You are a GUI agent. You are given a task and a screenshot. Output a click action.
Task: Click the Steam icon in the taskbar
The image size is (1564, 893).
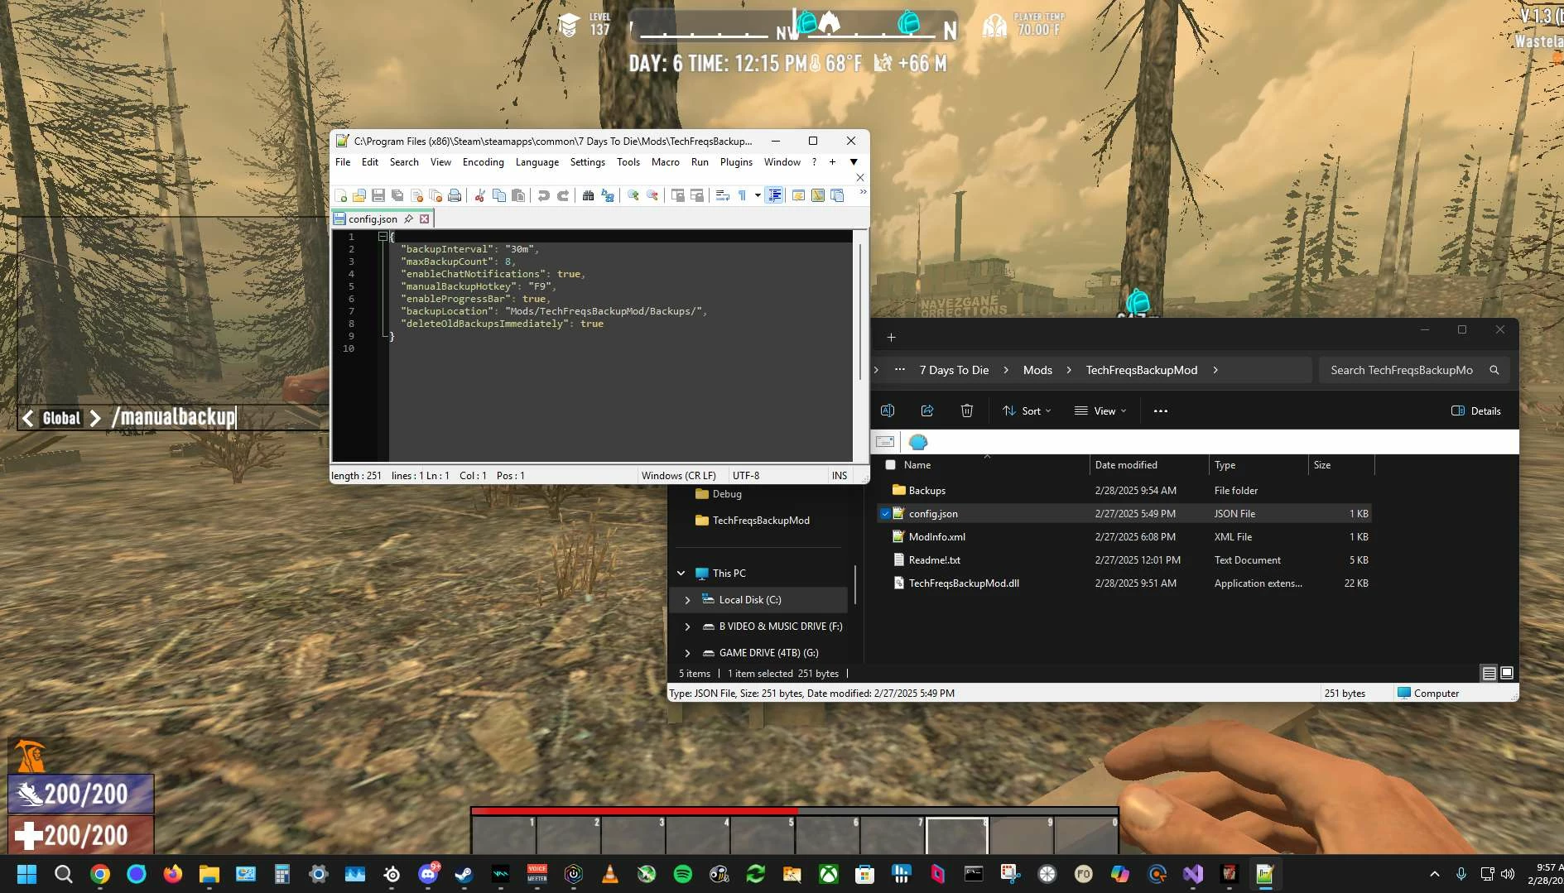click(x=464, y=874)
